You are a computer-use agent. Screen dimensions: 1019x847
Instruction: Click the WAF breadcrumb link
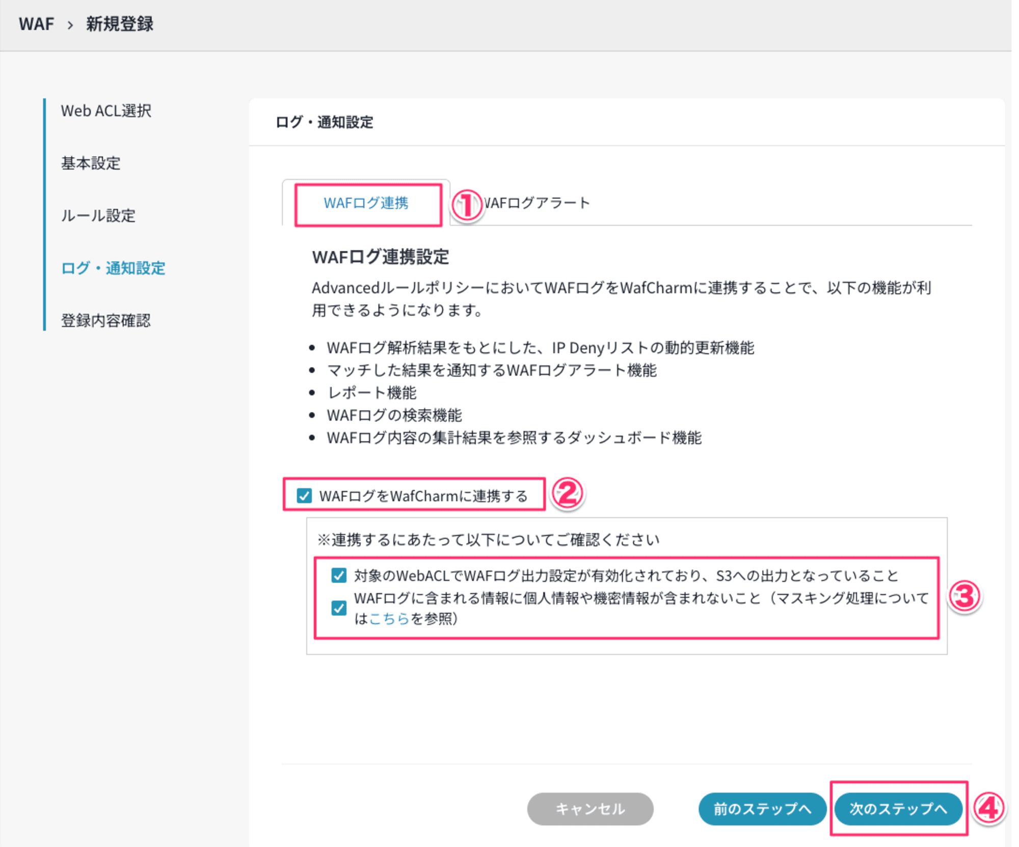(x=36, y=24)
